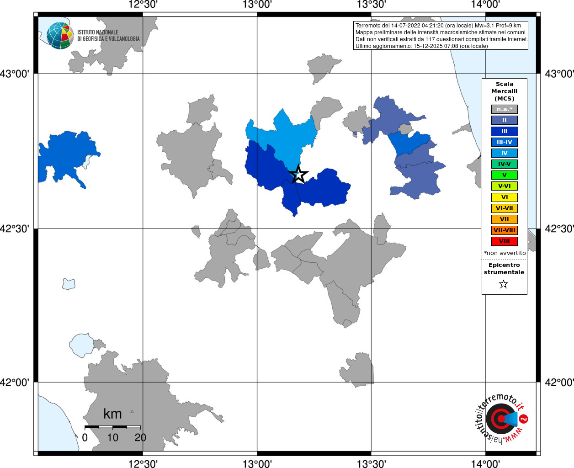
Task: Click the left 43°00' latitude label
Action: point(15,74)
